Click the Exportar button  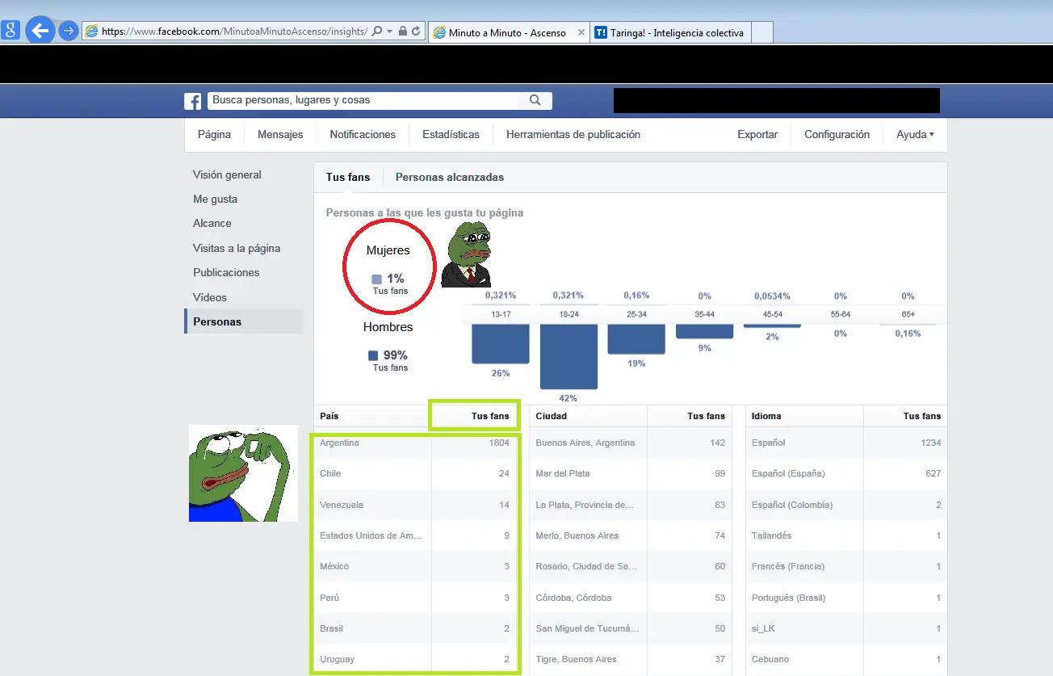(x=757, y=135)
